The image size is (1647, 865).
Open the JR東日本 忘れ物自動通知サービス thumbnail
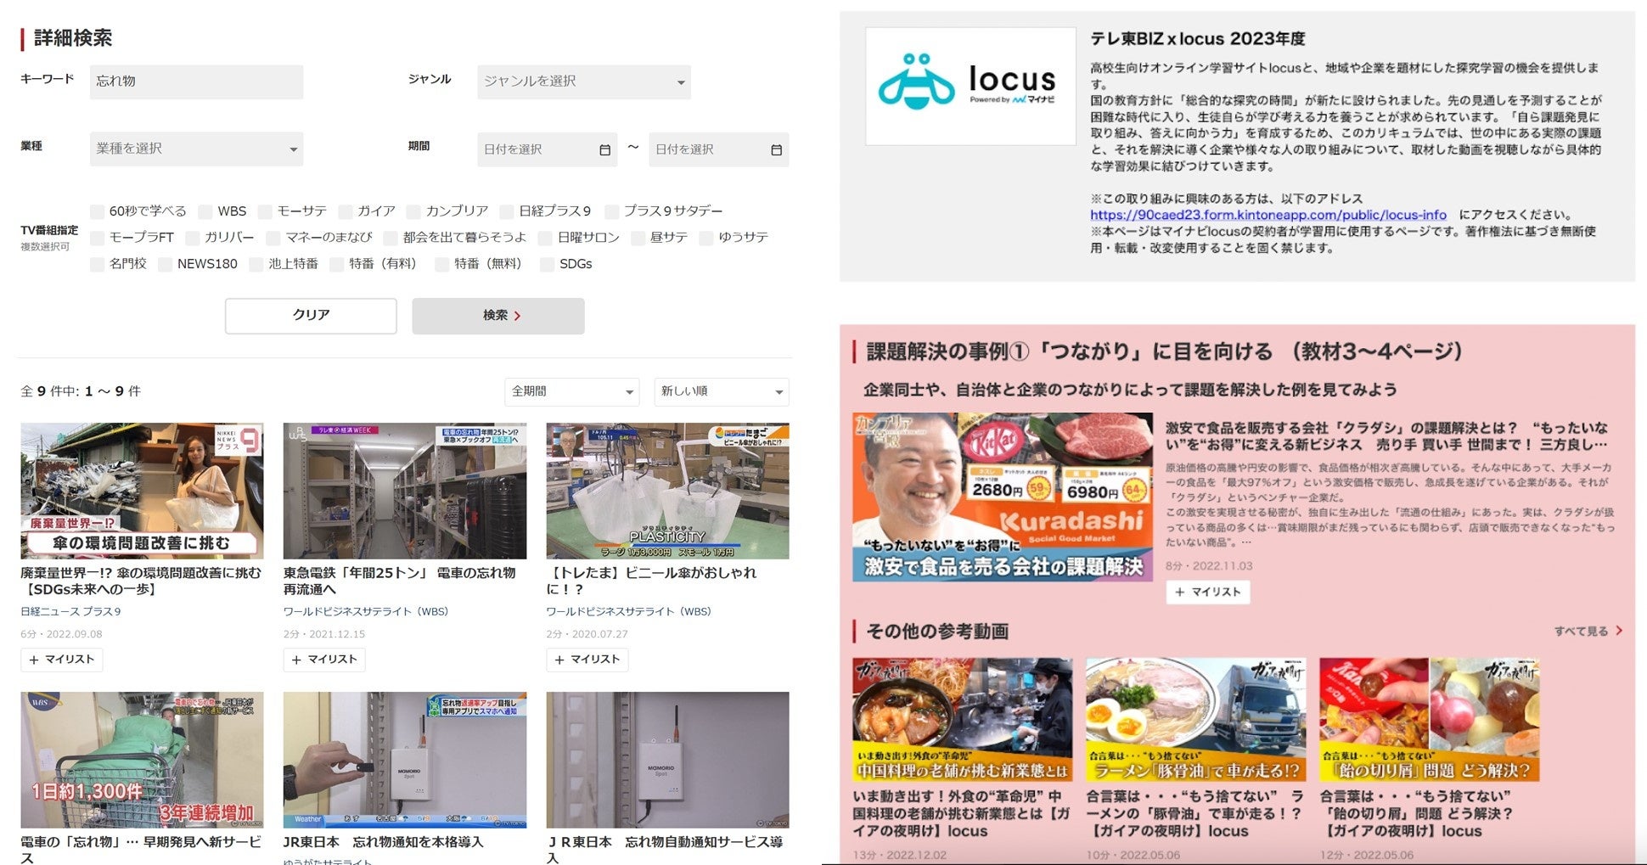coord(667,760)
